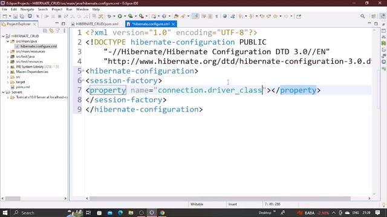The image size is (387, 217).
Task: Open the Back history dropdown arrow
Action: coord(281,16)
